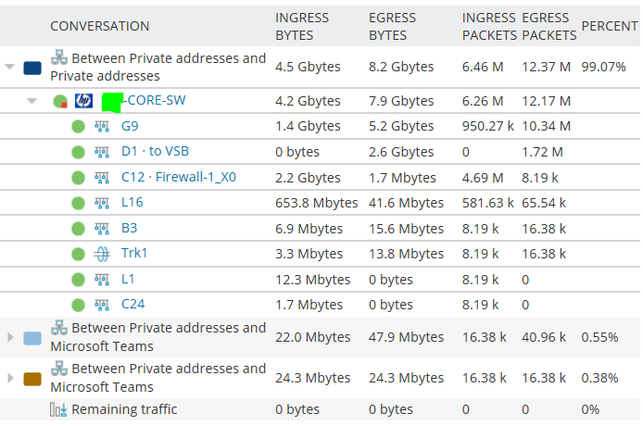This screenshot has width=643, height=426.
Task: Click the green status dot for C12 Firewall-1_X0
Action: tap(78, 178)
